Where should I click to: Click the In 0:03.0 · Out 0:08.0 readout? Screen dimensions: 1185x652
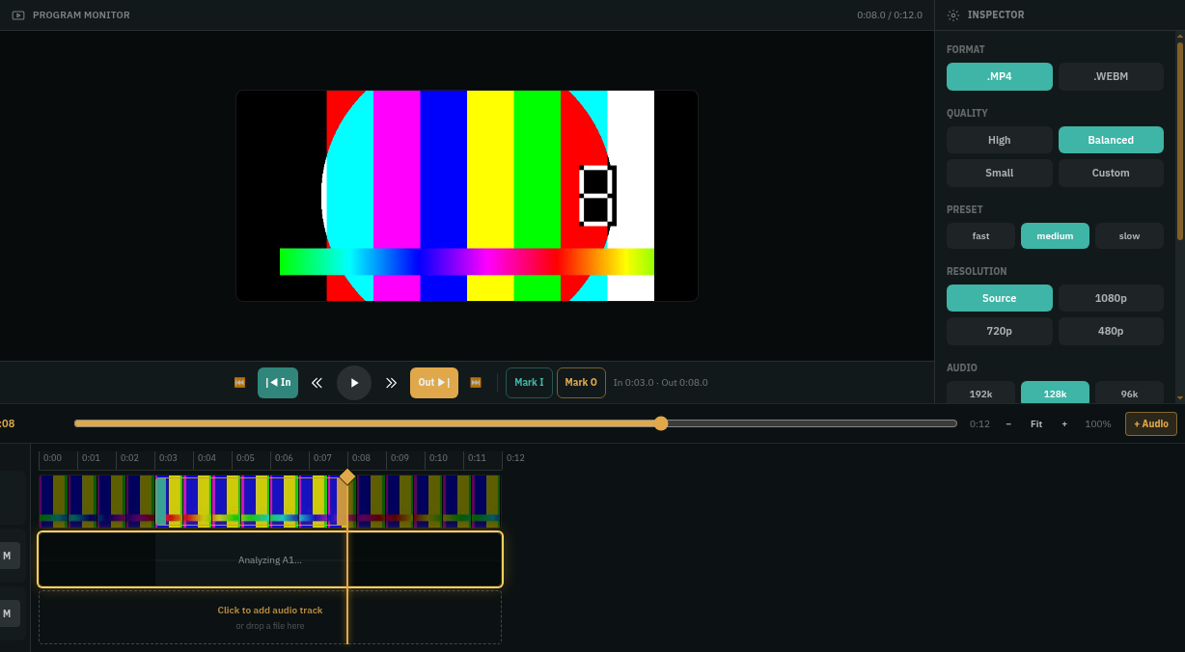(x=661, y=383)
